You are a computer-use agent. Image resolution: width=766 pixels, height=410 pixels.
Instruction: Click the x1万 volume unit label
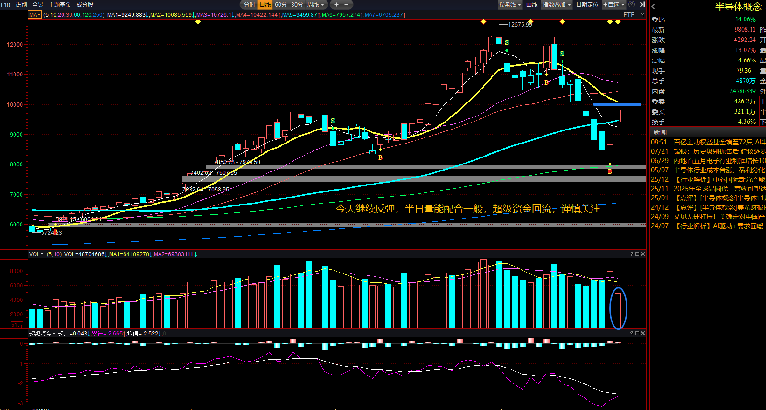(x=17, y=325)
